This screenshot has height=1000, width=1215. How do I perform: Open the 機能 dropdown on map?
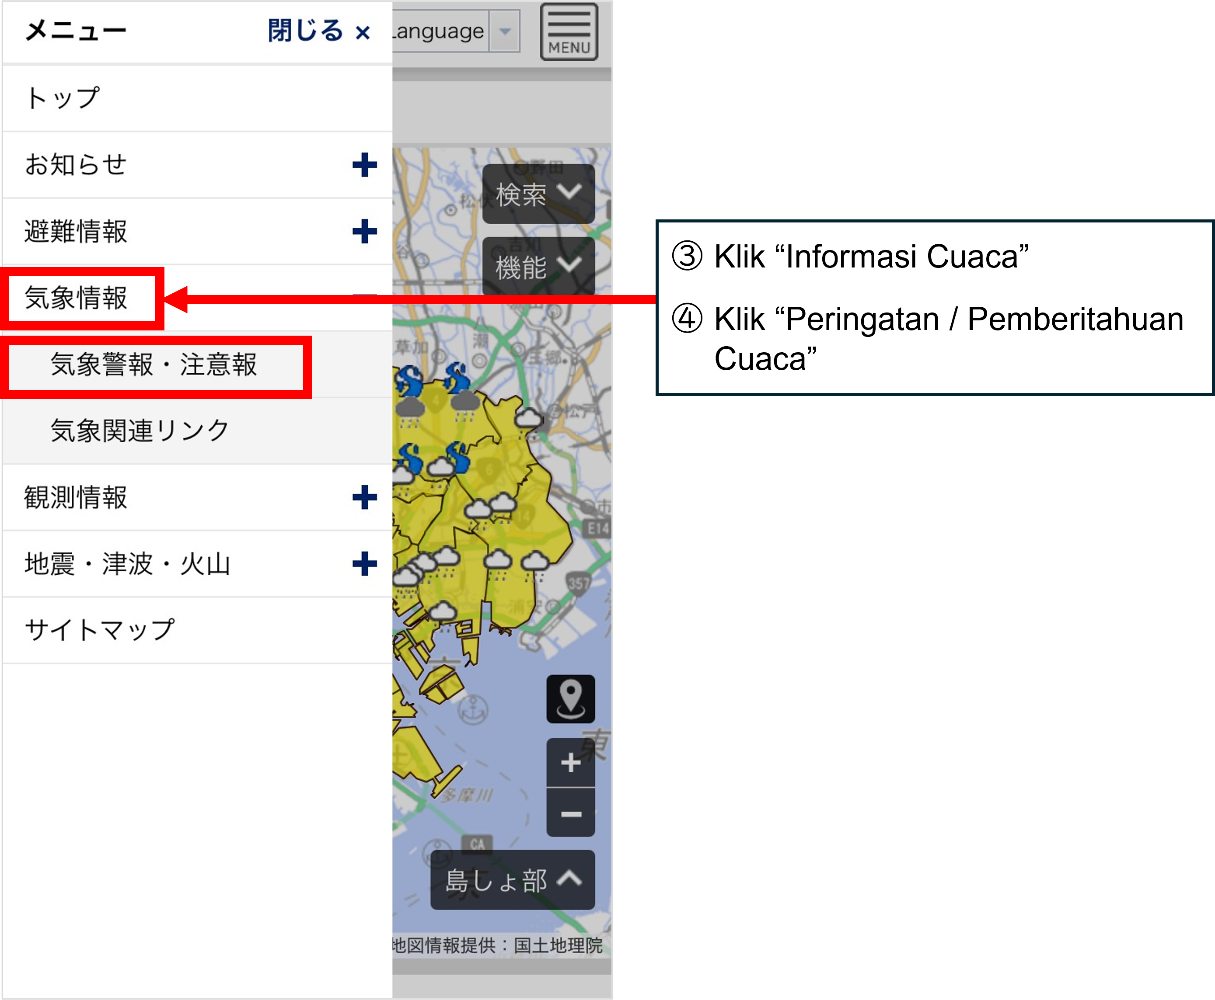[538, 266]
